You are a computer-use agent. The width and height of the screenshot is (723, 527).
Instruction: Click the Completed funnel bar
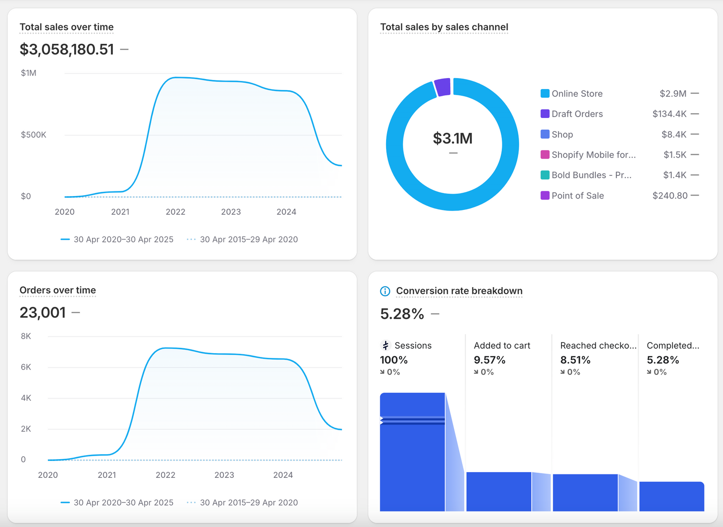671,496
